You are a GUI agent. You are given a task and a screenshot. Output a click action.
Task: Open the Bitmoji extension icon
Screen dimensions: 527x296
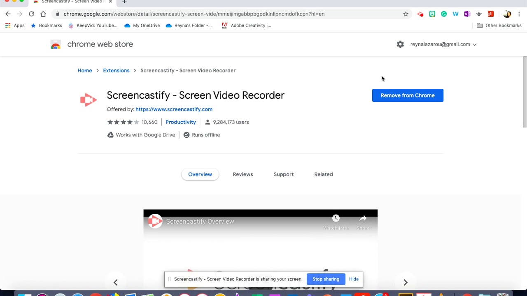[x=432, y=14]
